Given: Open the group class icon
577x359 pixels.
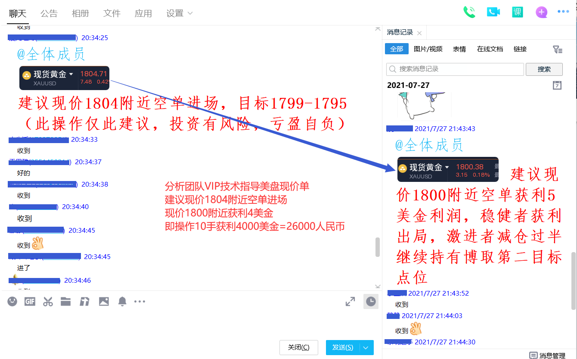Looking at the screenshot, I should pos(517,12).
